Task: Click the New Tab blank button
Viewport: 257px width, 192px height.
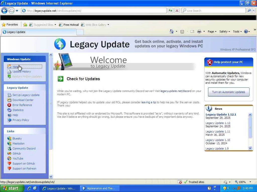Action: (x=80, y=32)
